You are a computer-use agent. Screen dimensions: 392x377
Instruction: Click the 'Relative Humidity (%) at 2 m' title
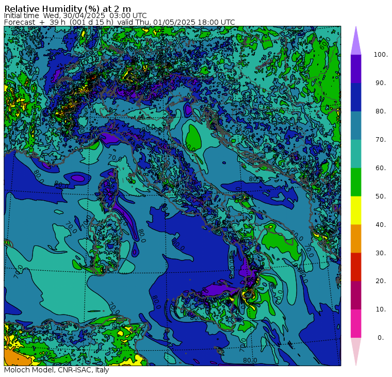[68, 9]
